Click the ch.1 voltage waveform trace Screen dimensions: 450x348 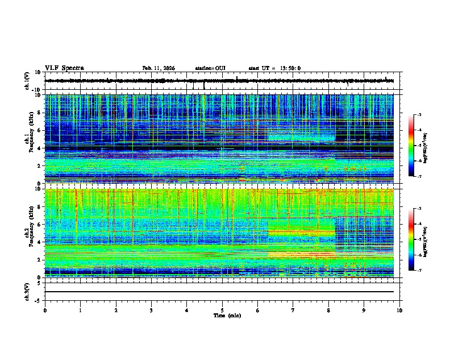pos(219,81)
